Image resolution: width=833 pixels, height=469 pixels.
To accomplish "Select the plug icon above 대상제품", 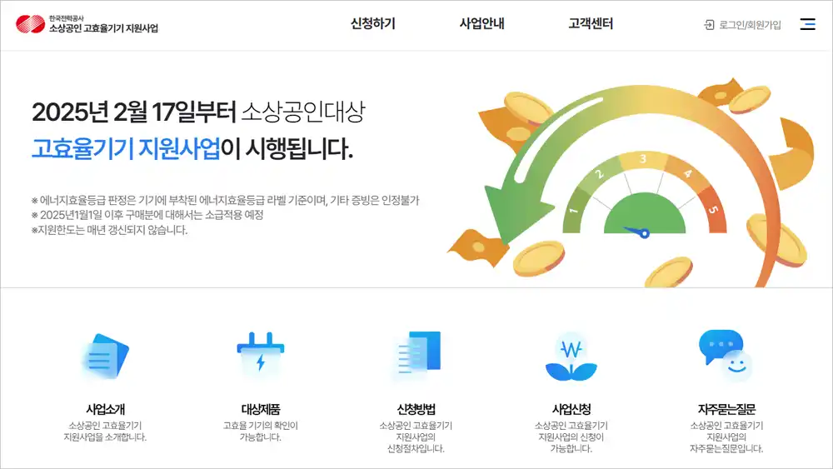I will (x=260, y=357).
